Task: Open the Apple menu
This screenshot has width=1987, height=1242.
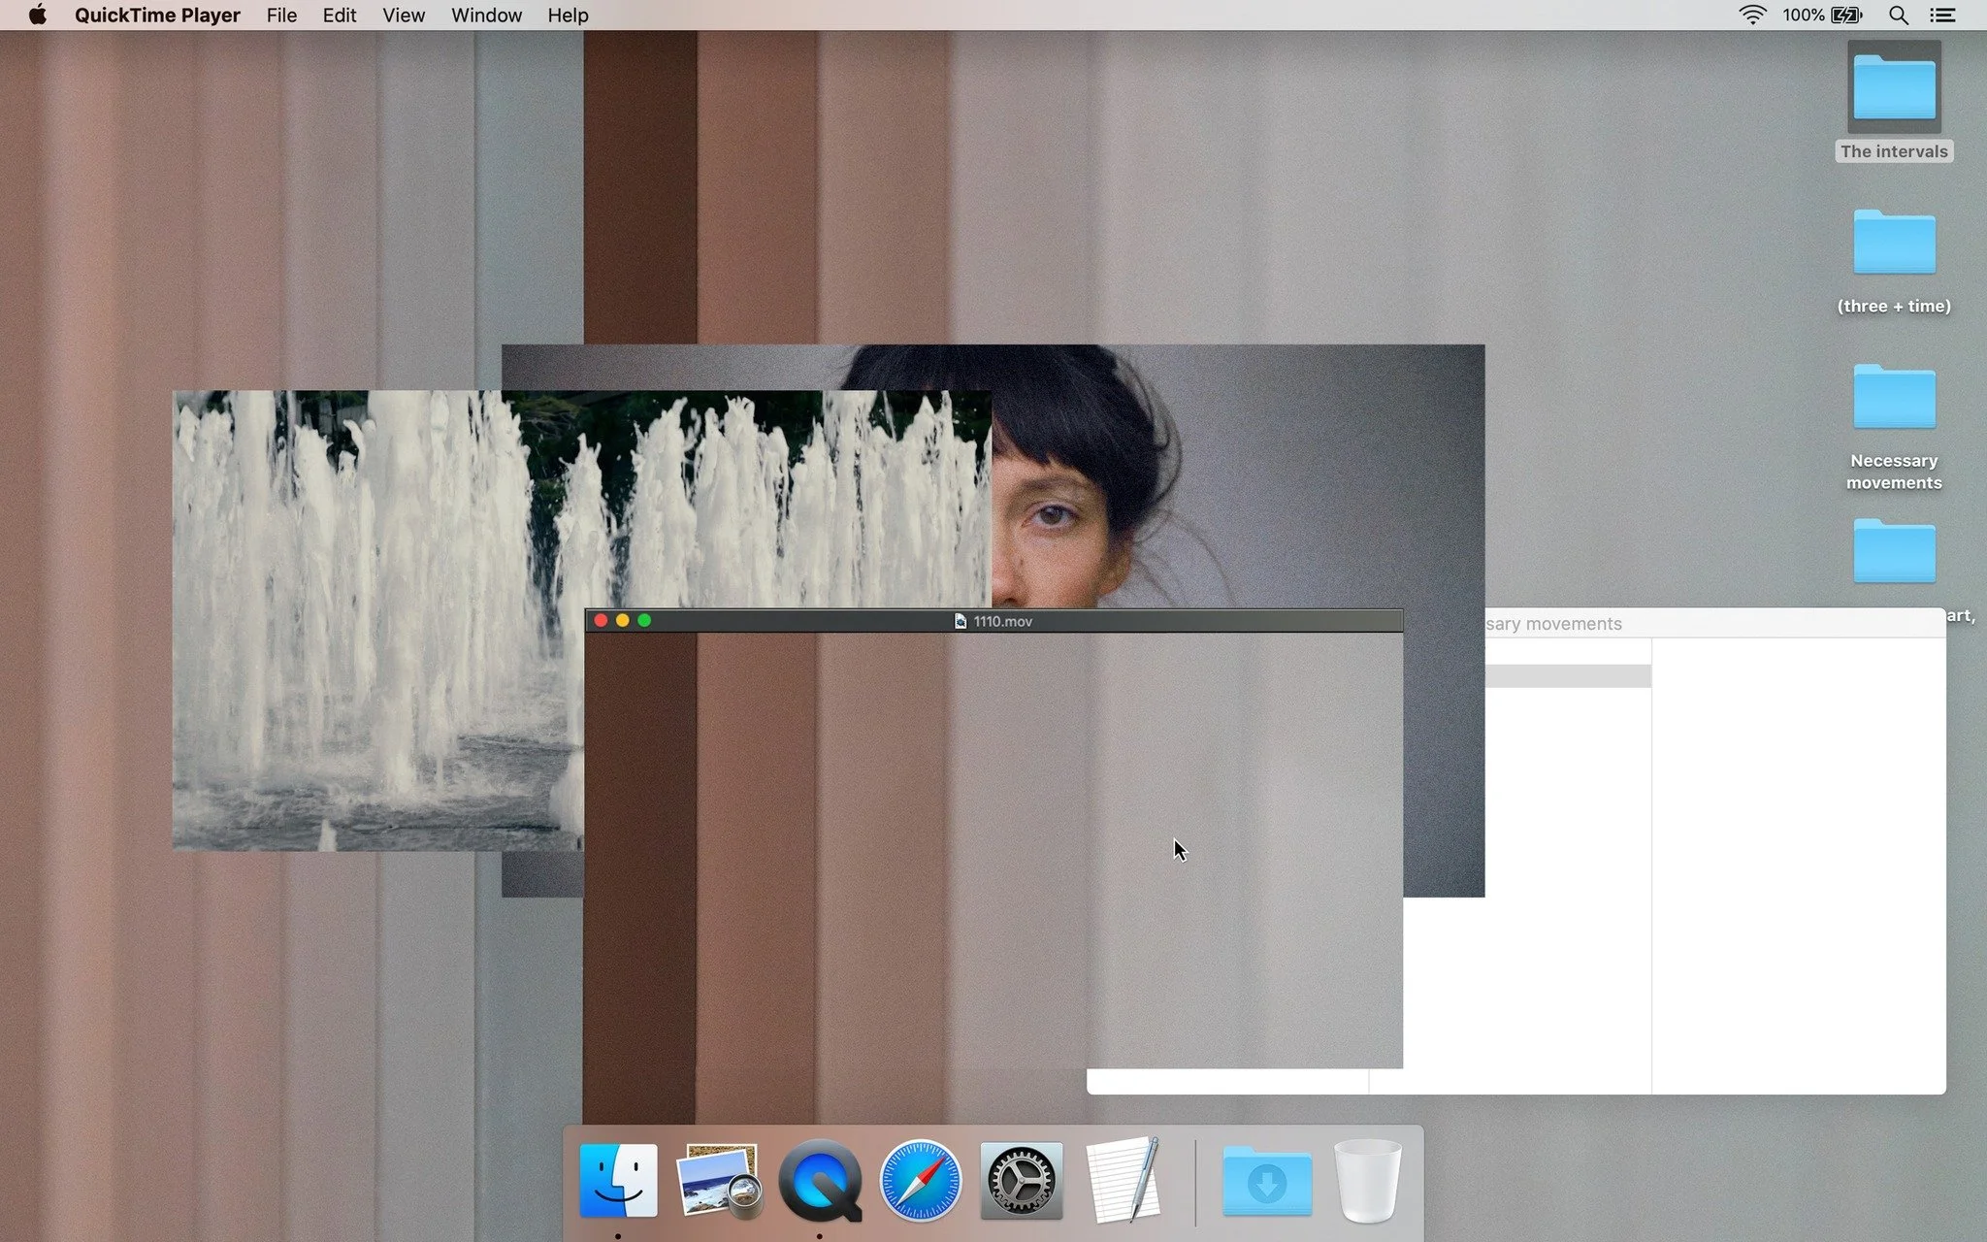Action: coord(38,15)
